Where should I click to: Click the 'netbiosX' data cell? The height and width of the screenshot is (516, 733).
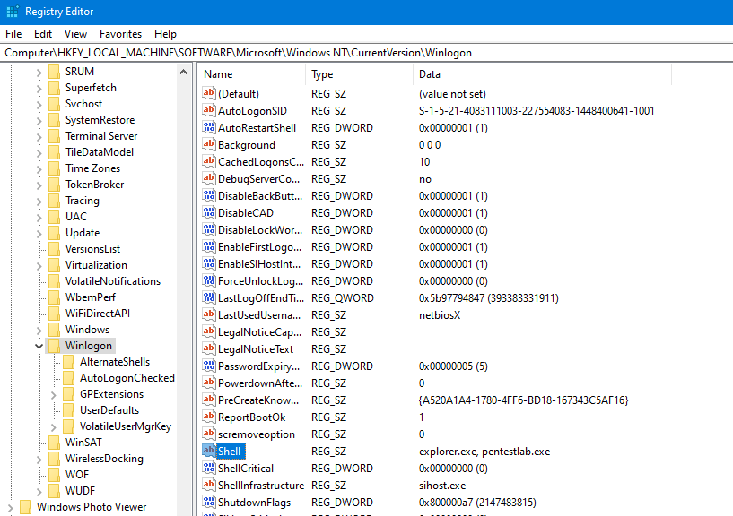point(440,315)
